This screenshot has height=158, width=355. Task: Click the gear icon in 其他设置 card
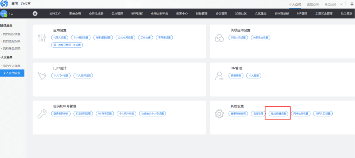[x=219, y=114]
